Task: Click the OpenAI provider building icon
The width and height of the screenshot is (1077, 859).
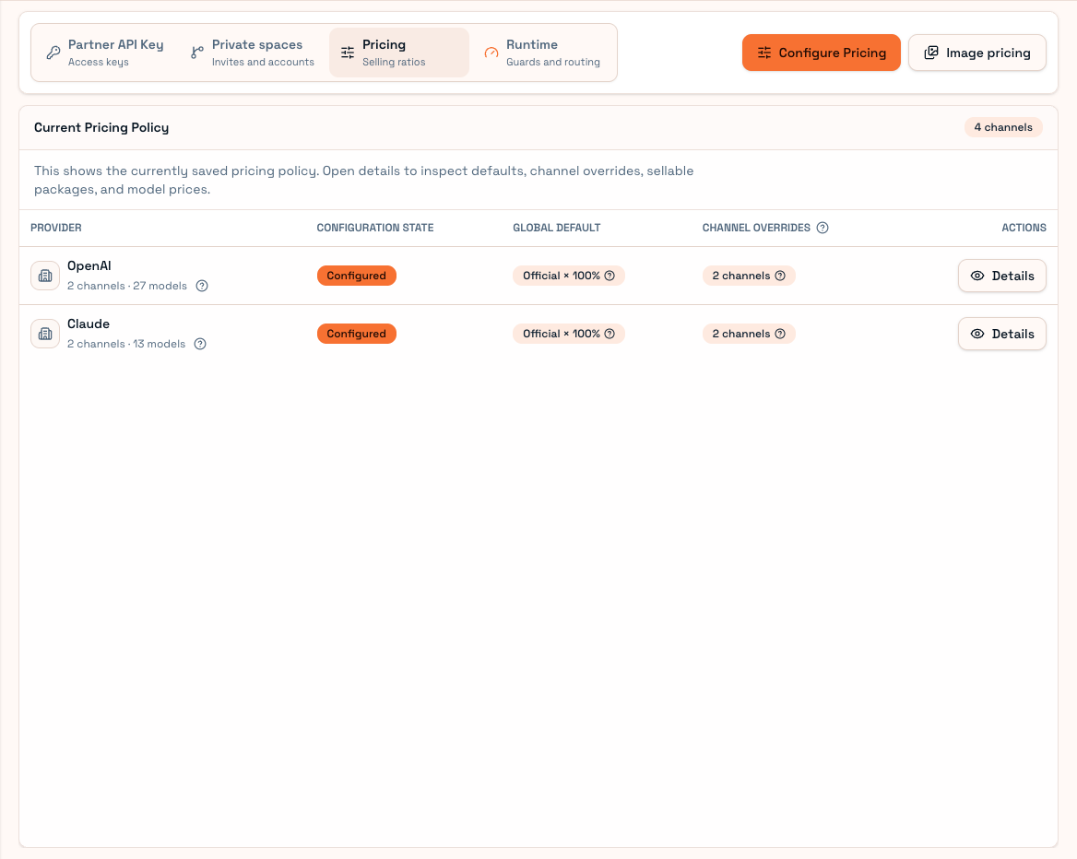Action: point(45,276)
